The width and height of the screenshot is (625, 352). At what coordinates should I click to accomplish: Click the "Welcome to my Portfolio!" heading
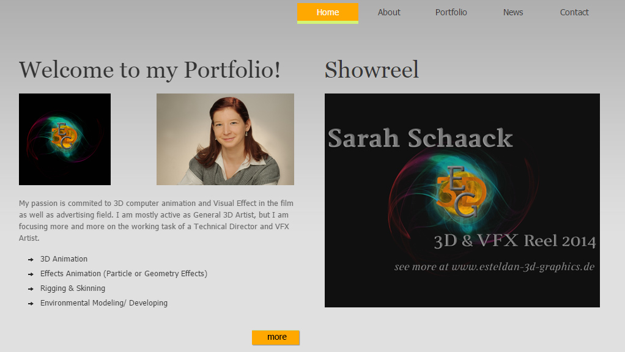pos(150,70)
